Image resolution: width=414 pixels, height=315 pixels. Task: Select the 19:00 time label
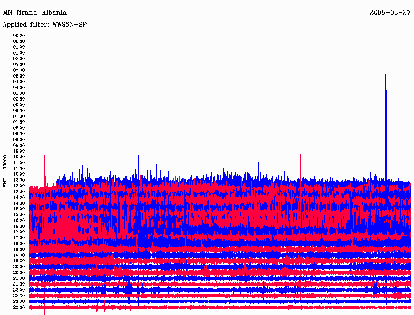pyautogui.click(x=19, y=255)
